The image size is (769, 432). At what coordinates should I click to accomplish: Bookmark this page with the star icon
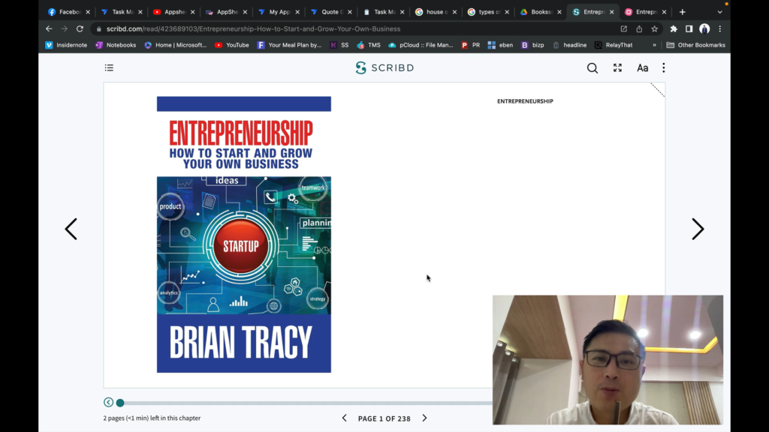(x=655, y=29)
